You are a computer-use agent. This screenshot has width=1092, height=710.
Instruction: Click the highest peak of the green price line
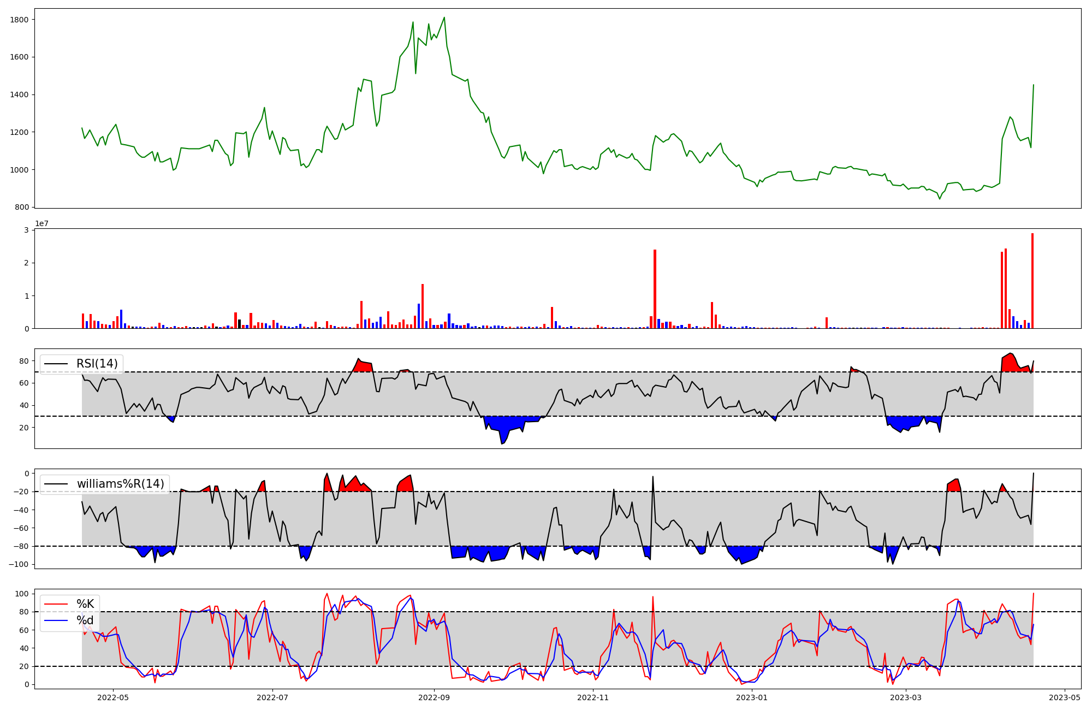coord(444,18)
